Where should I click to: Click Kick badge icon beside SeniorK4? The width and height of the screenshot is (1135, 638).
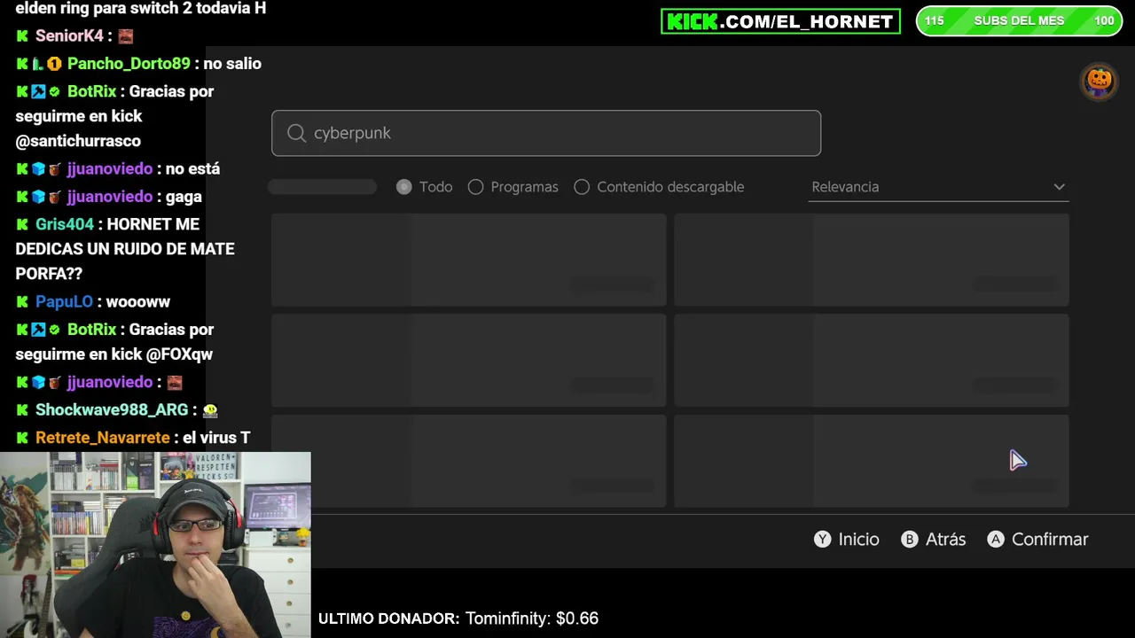point(22,36)
